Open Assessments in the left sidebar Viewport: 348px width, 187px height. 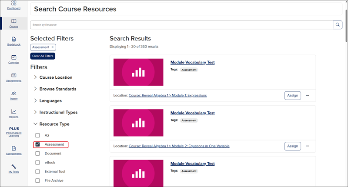pos(14,150)
